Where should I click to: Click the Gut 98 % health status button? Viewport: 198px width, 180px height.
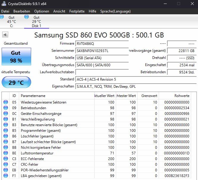[16, 57]
